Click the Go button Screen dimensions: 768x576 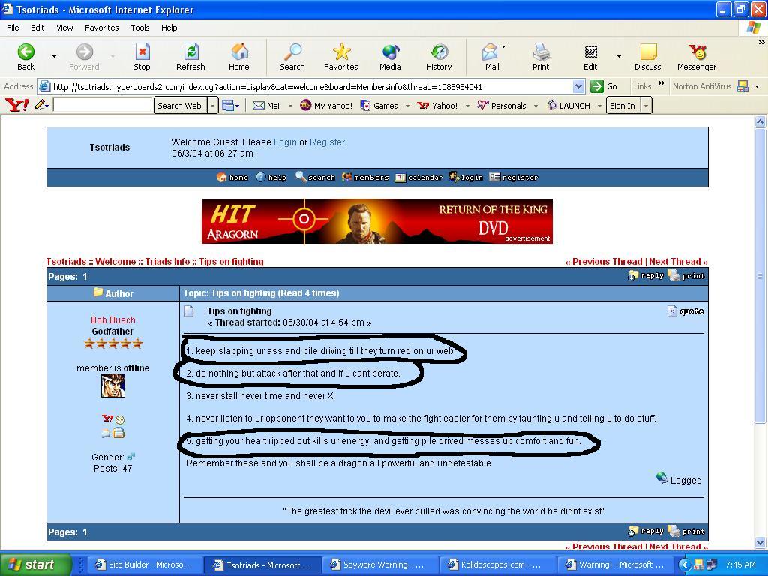pyautogui.click(x=604, y=86)
